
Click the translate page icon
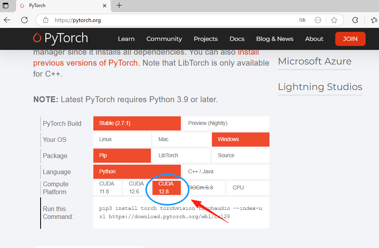[x=302, y=20]
